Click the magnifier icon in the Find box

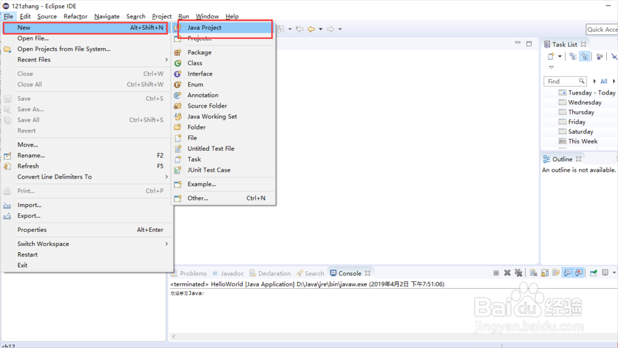pos(582,81)
